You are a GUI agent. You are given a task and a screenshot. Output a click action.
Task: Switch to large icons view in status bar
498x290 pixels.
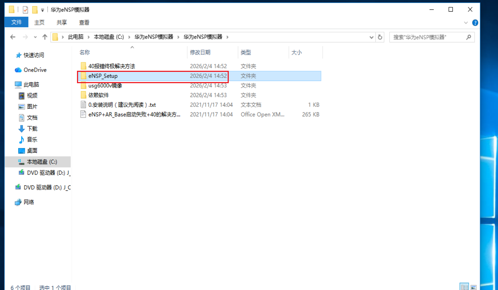click(x=474, y=287)
